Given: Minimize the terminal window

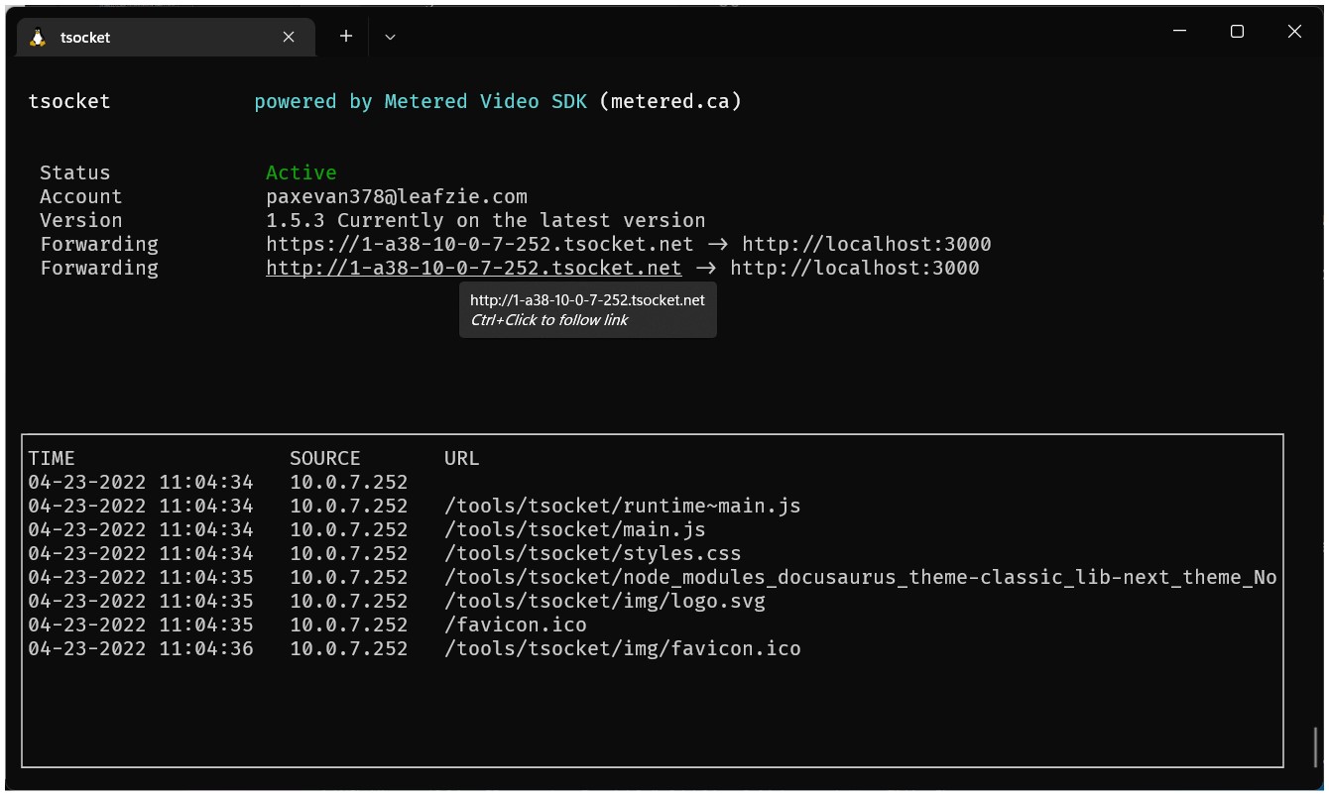Looking at the screenshot, I should [1179, 32].
